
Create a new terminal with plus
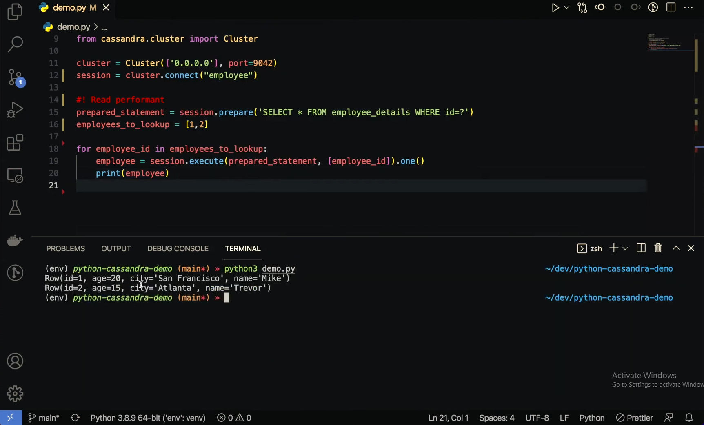(x=614, y=248)
